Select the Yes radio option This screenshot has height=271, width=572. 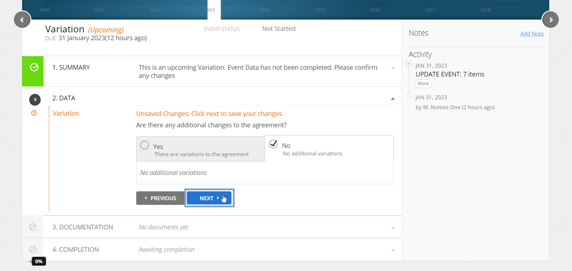point(144,145)
